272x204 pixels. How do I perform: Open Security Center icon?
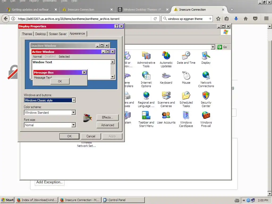[206, 99]
